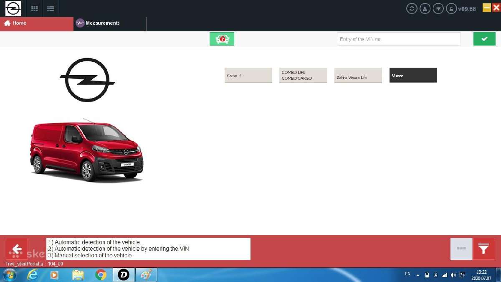Click the battery tray icon
501x282 pixels.
[427, 275]
